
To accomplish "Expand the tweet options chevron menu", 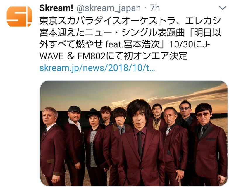I will point(223,8).
